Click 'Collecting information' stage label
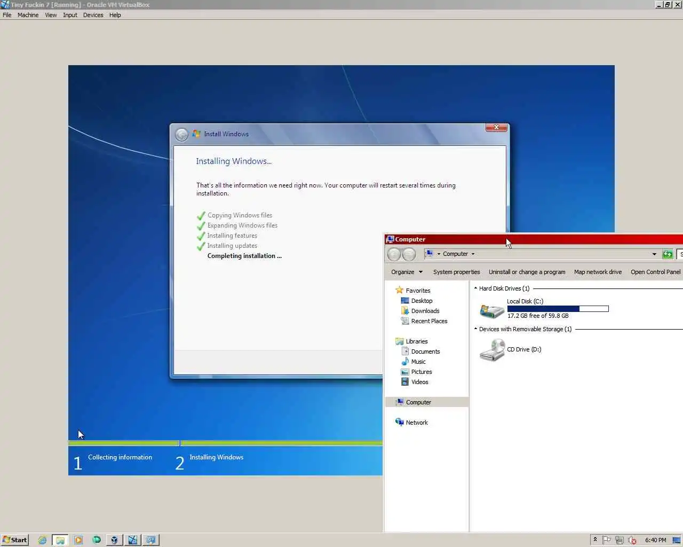The width and height of the screenshot is (683, 547). pyautogui.click(x=120, y=457)
